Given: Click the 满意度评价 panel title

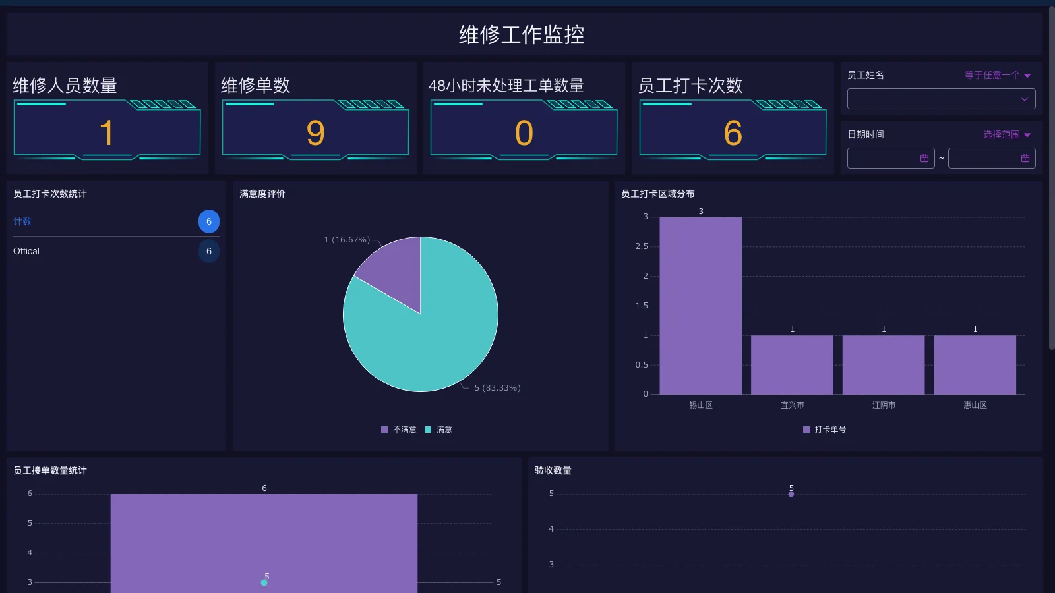Looking at the screenshot, I should (262, 194).
